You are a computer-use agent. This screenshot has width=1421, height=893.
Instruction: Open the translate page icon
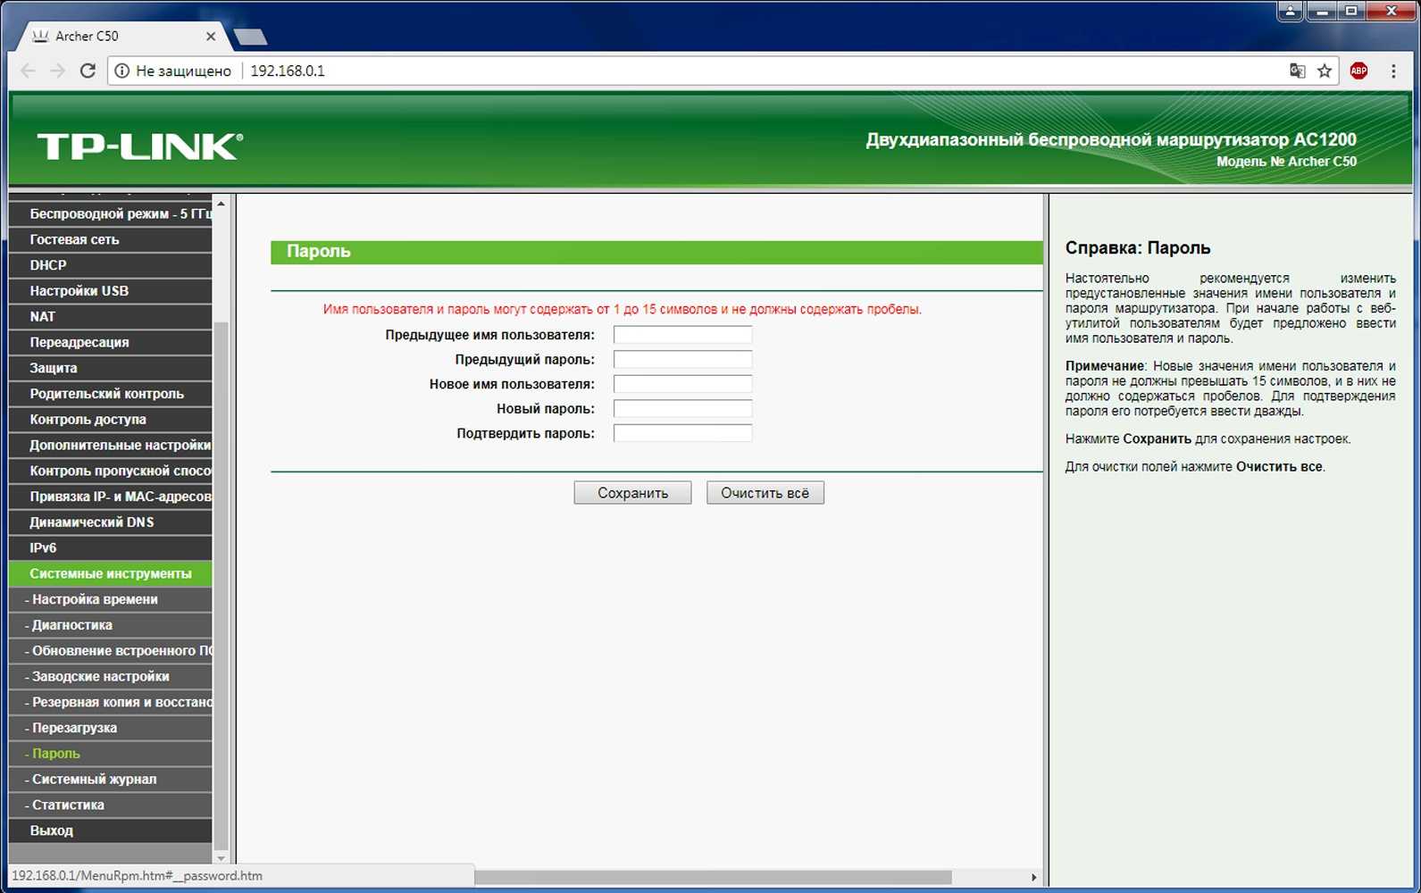click(1297, 71)
